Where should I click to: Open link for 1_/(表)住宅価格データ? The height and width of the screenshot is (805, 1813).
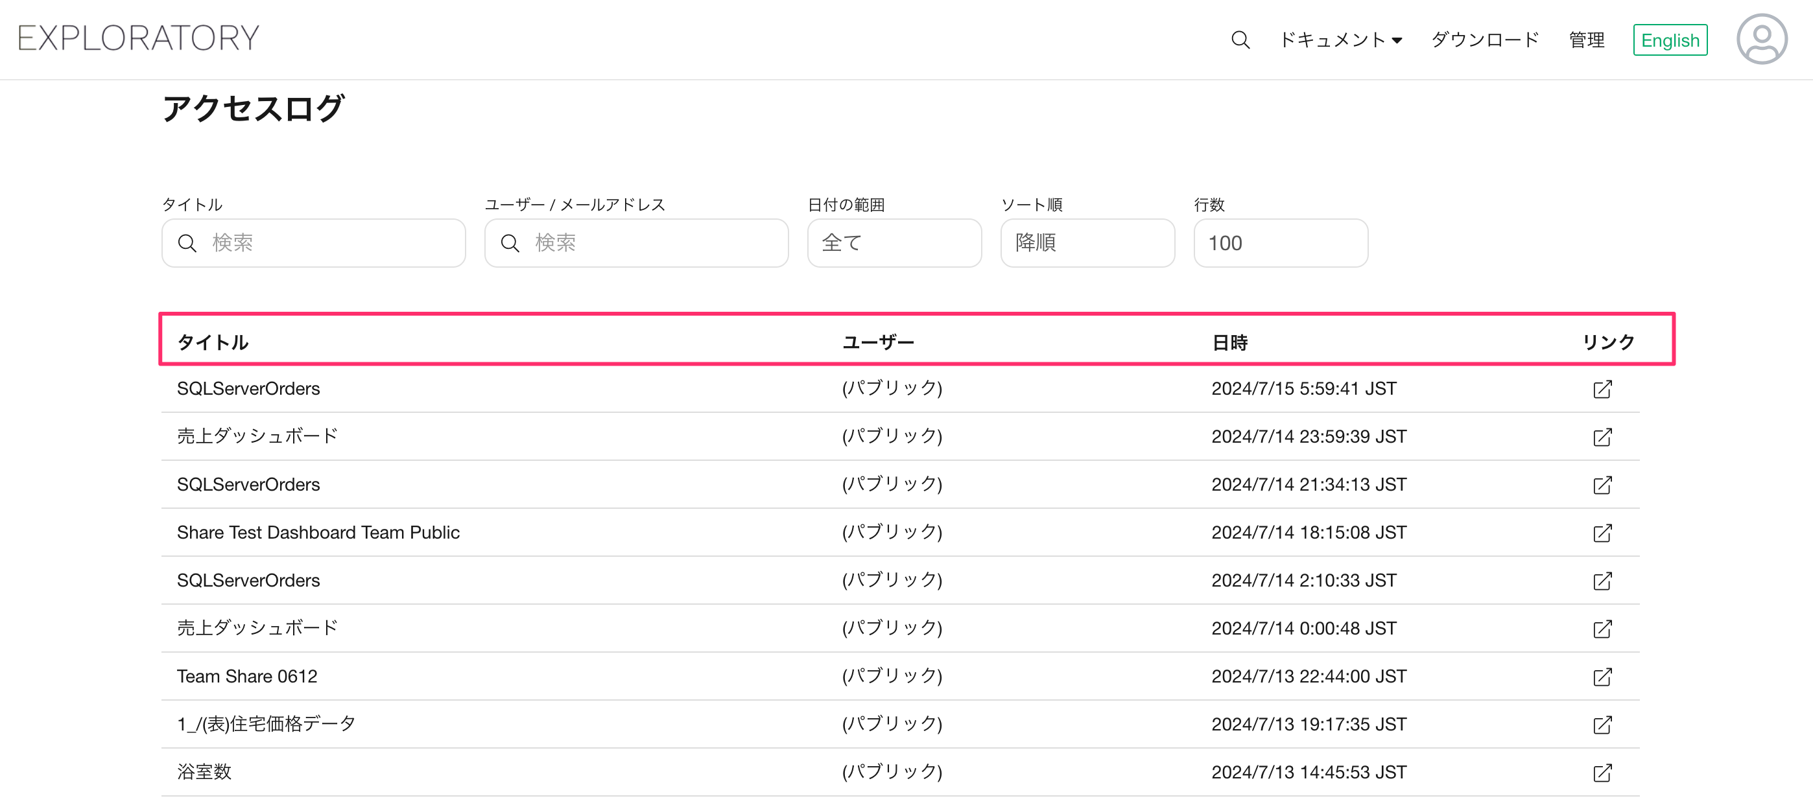(x=1602, y=724)
